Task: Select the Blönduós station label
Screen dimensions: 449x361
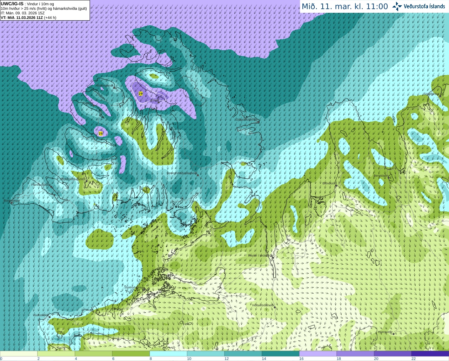Action: tap(329, 183)
